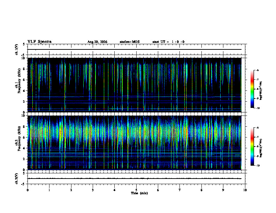The image size is (276, 213).
Task: Click the "VLF Spectra" plot title
Action: pyautogui.click(x=39, y=42)
